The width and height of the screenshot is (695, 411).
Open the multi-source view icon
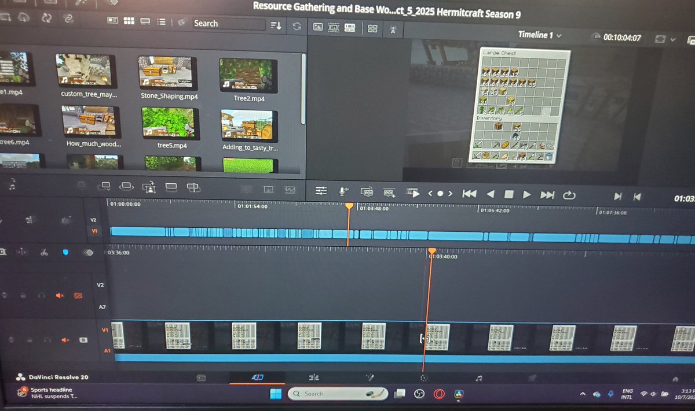point(373,28)
